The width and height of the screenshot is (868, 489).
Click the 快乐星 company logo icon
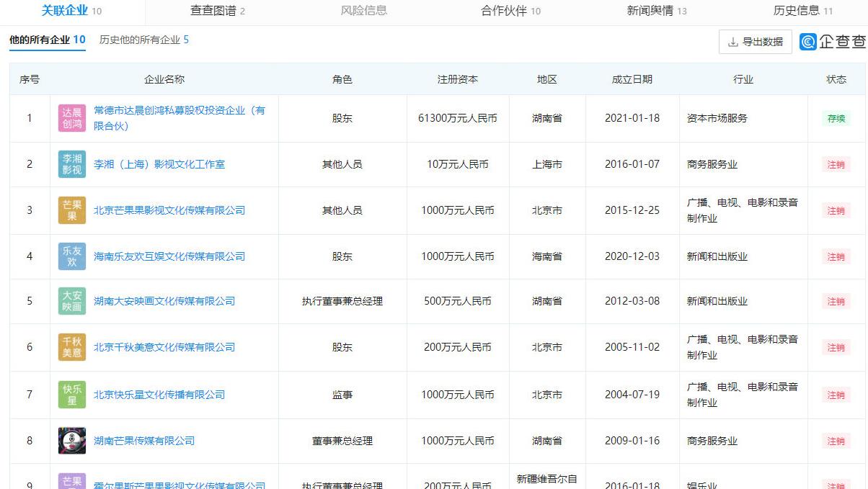click(72, 395)
